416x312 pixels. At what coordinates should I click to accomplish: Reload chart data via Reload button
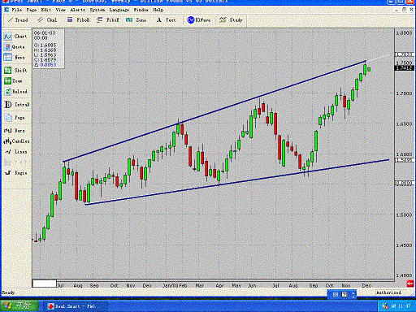tap(15, 92)
